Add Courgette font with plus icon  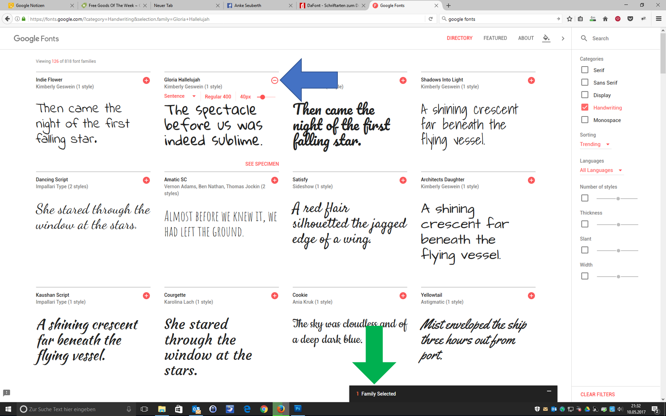pyautogui.click(x=275, y=295)
